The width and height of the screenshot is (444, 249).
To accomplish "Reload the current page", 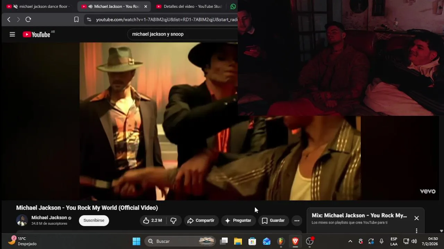I will [x=28, y=20].
